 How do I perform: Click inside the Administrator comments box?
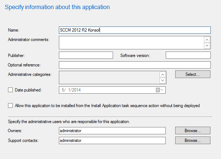click(x=131, y=42)
